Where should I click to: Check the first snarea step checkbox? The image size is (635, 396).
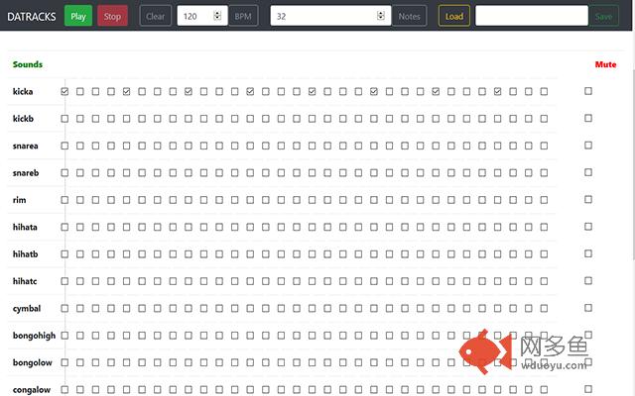point(64,146)
